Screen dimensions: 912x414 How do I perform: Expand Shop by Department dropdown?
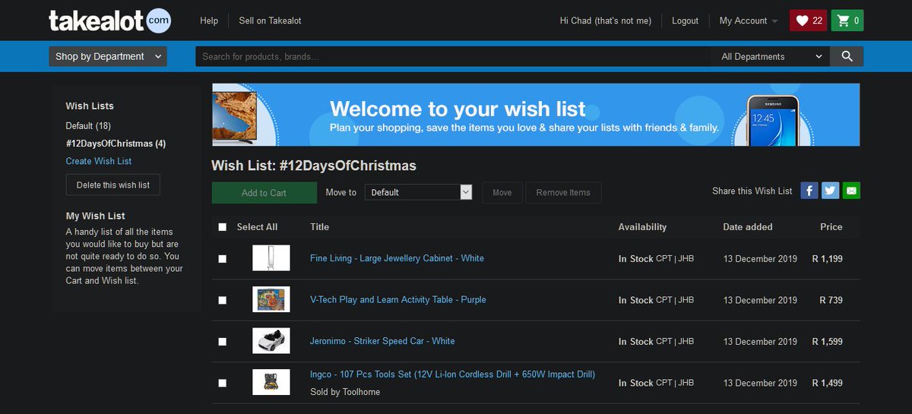108,56
